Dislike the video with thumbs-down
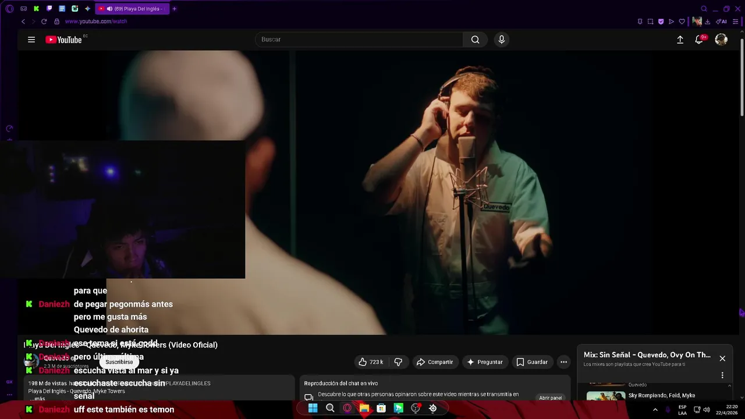745x419 pixels. pyautogui.click(x=398, y=362)
